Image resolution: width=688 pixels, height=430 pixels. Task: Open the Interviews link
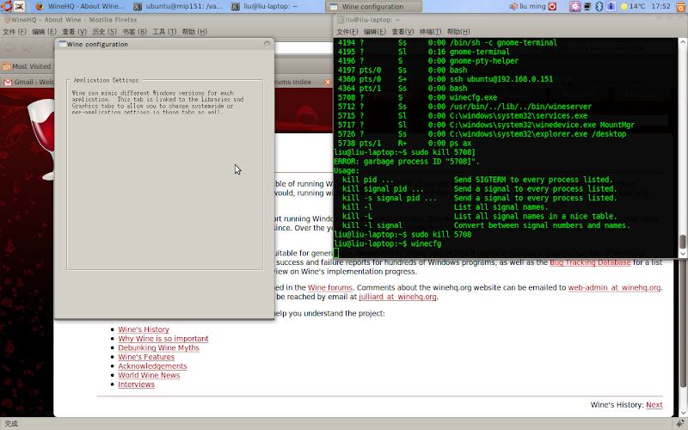coord(136,384)
